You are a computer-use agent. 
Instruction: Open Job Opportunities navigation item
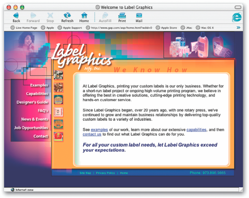[x=31, y=128]
